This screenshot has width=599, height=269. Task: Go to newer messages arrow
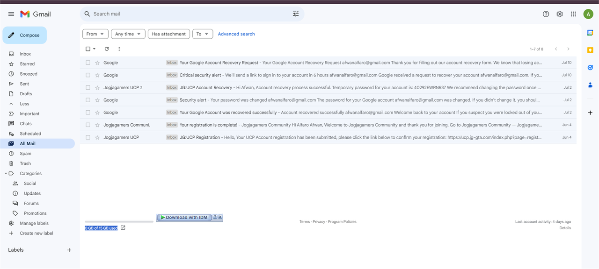(x=556, y=49)
